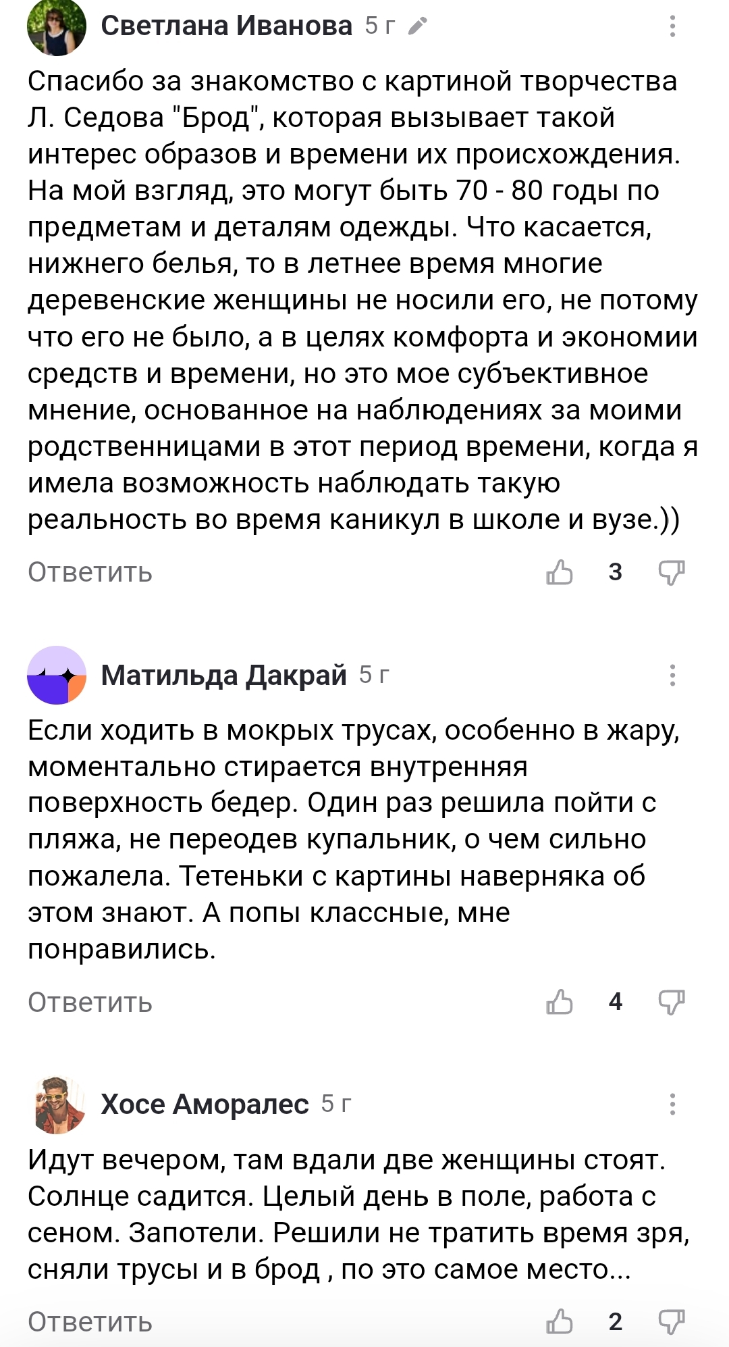Open Матильда Дакрай's avatar
729x1347 pixels.
pos(57,675)
